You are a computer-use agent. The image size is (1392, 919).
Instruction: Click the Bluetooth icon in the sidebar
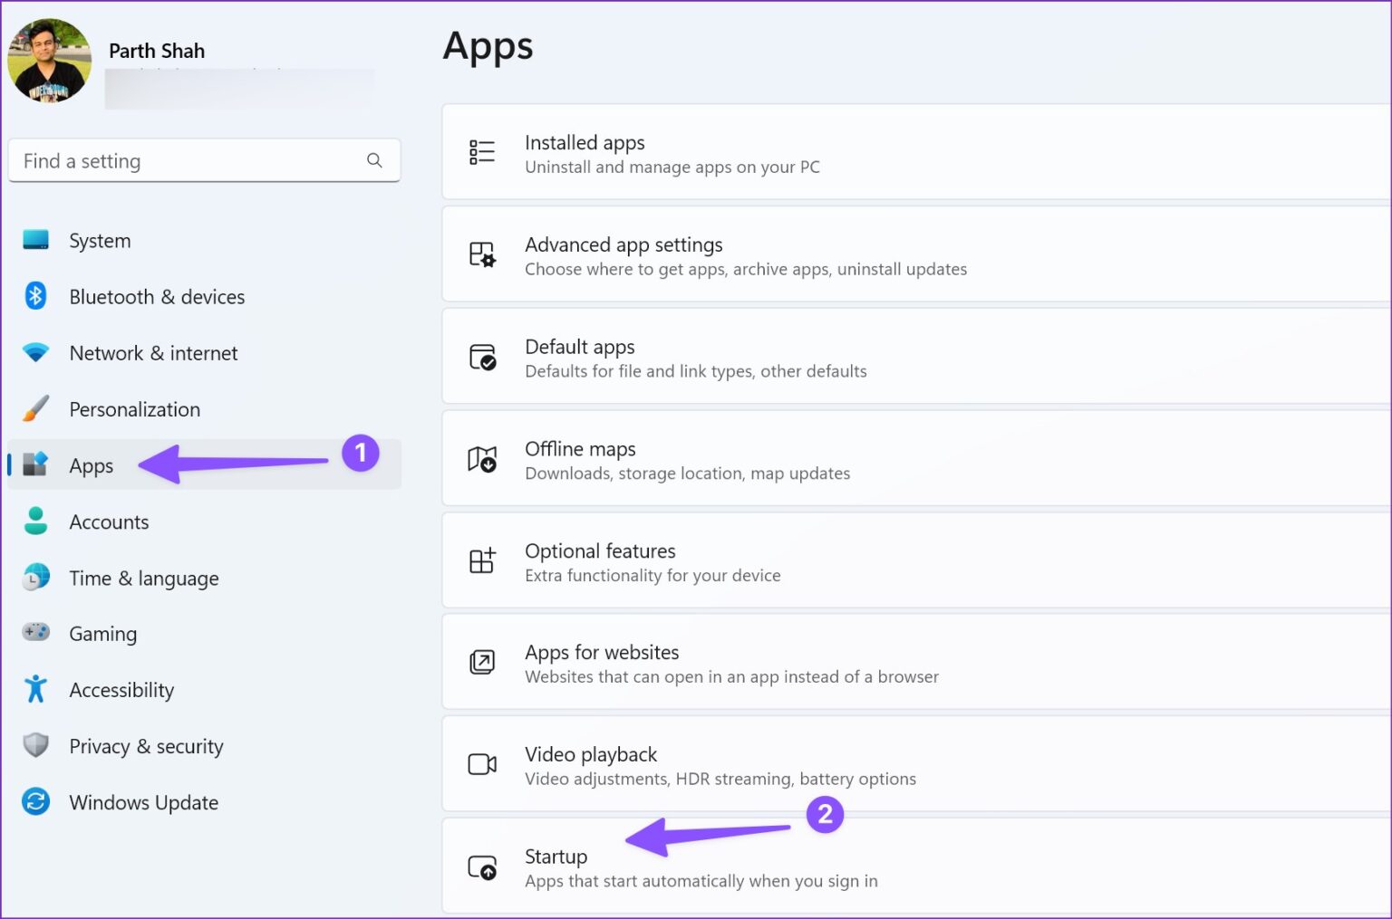pyautogui.click(x=34, y=296)
